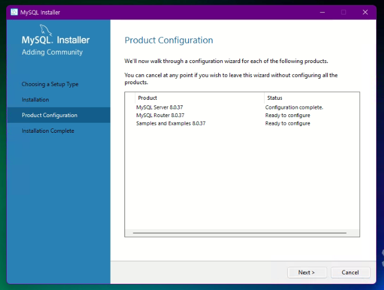Click the Product Configuration page heading
The height and width of the screenshot is (290, 384).
click(169, 40)
